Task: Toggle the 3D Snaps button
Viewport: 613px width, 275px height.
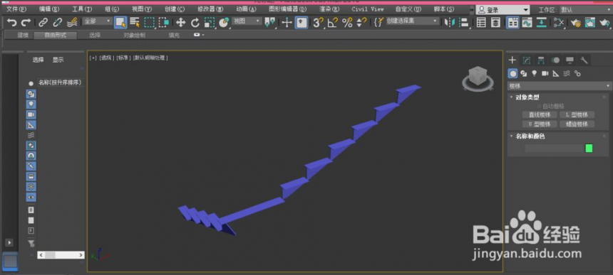Action: pos(318,23)
